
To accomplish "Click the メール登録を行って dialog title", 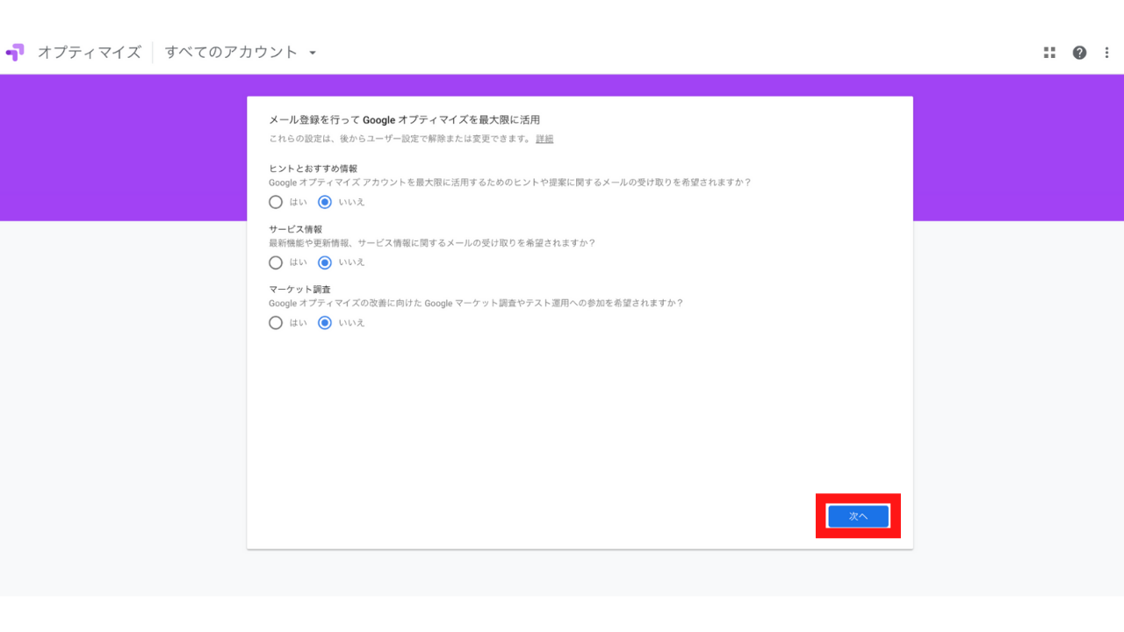I will (404, 119).
